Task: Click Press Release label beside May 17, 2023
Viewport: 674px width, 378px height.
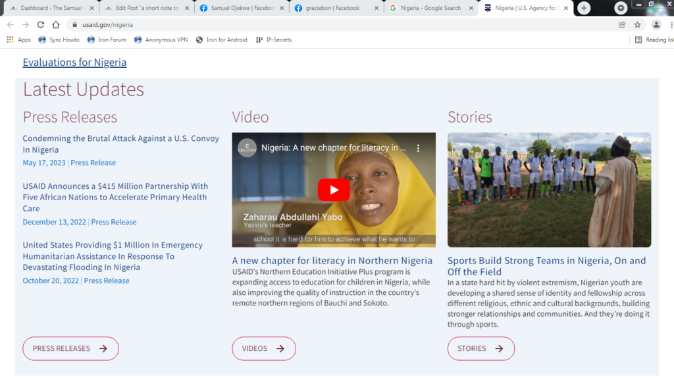Action: tap(93, 163)
